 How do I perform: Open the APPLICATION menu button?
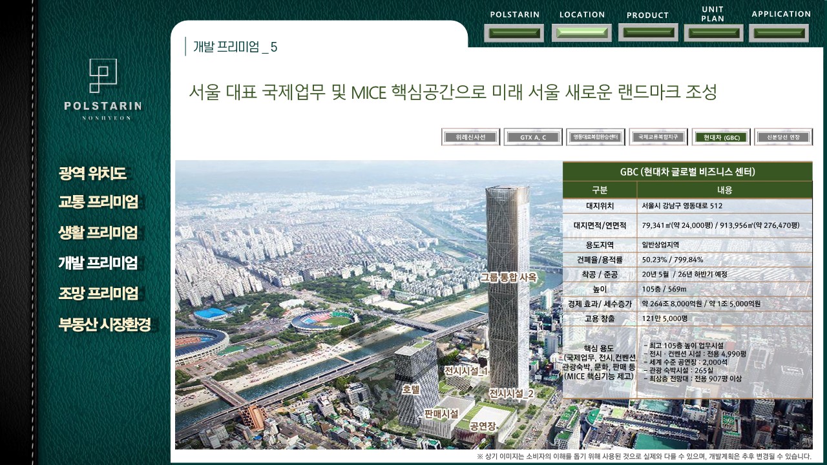click(x=779, y=33)
